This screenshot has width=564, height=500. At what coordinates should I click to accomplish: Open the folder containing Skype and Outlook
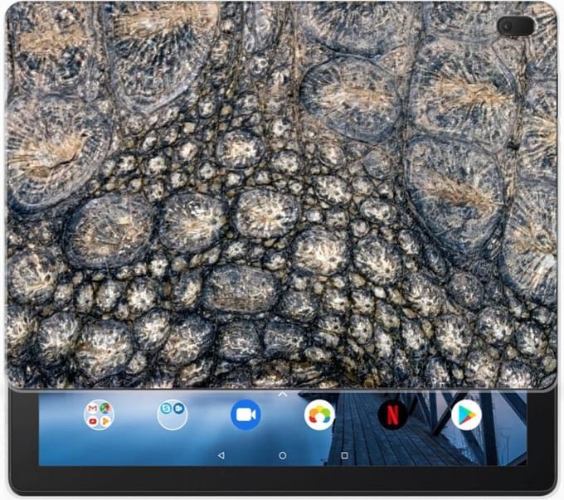point(173,415)
